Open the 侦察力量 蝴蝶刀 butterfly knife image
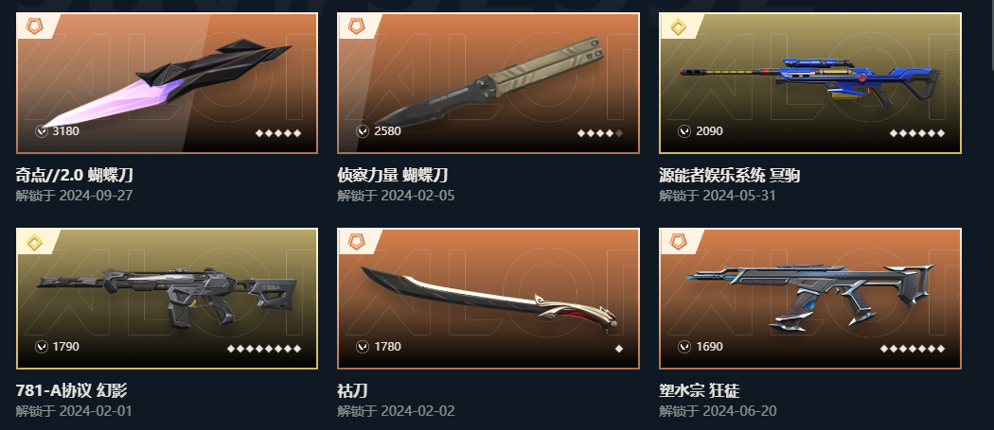Image resolution: width=994 pixels, height=430 pixels. point(488,81)
